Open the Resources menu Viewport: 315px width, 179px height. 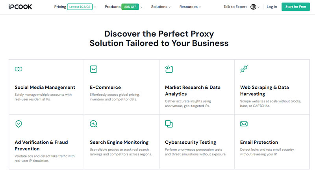[190, 7]
